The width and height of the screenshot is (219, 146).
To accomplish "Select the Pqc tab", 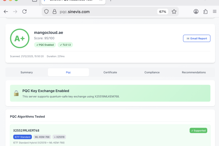I will click(69, 72).
